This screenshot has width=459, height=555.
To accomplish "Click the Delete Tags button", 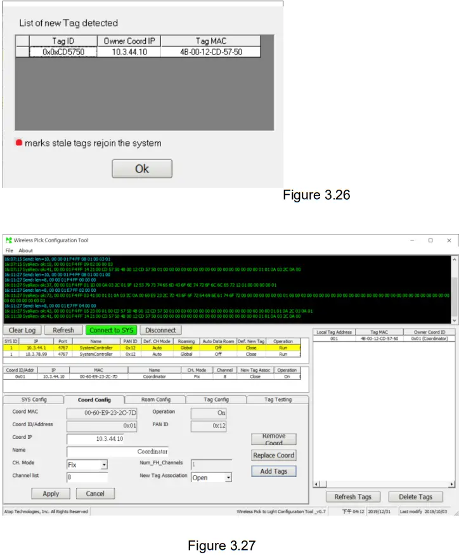I will 415,497.
